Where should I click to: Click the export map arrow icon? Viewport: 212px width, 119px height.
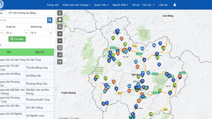[x=60, y=62]
